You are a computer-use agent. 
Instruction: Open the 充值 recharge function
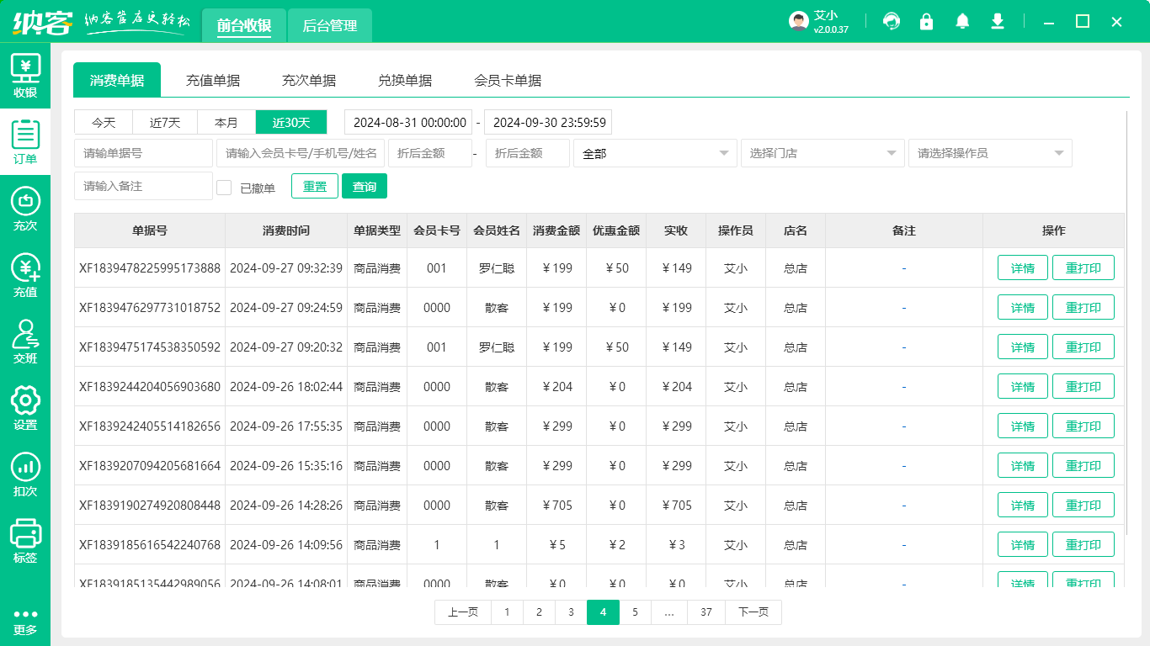click(x=25, y=278)
